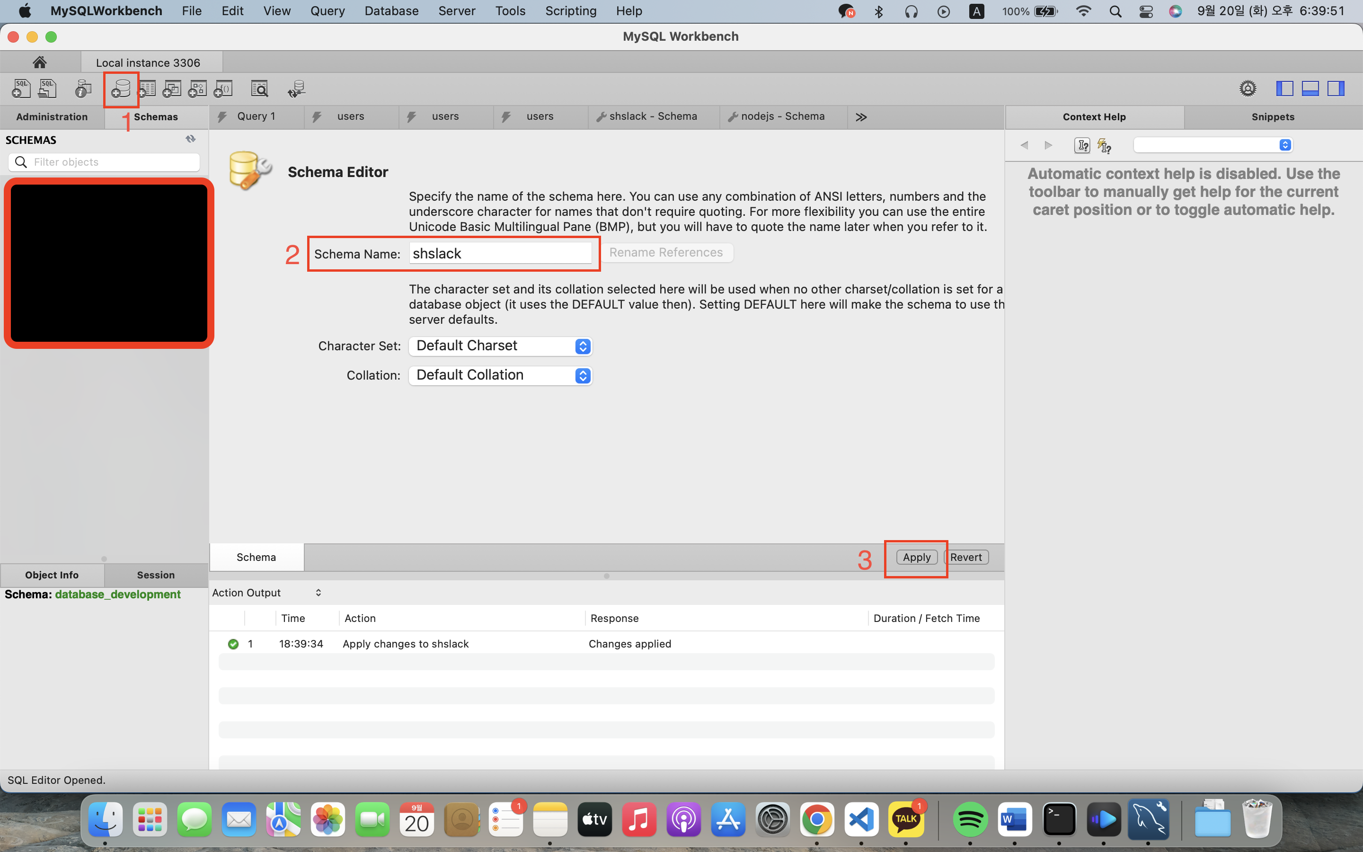Click the Revert button
The height and width of the screenshot is (852, 1363).
click(966, 557)
